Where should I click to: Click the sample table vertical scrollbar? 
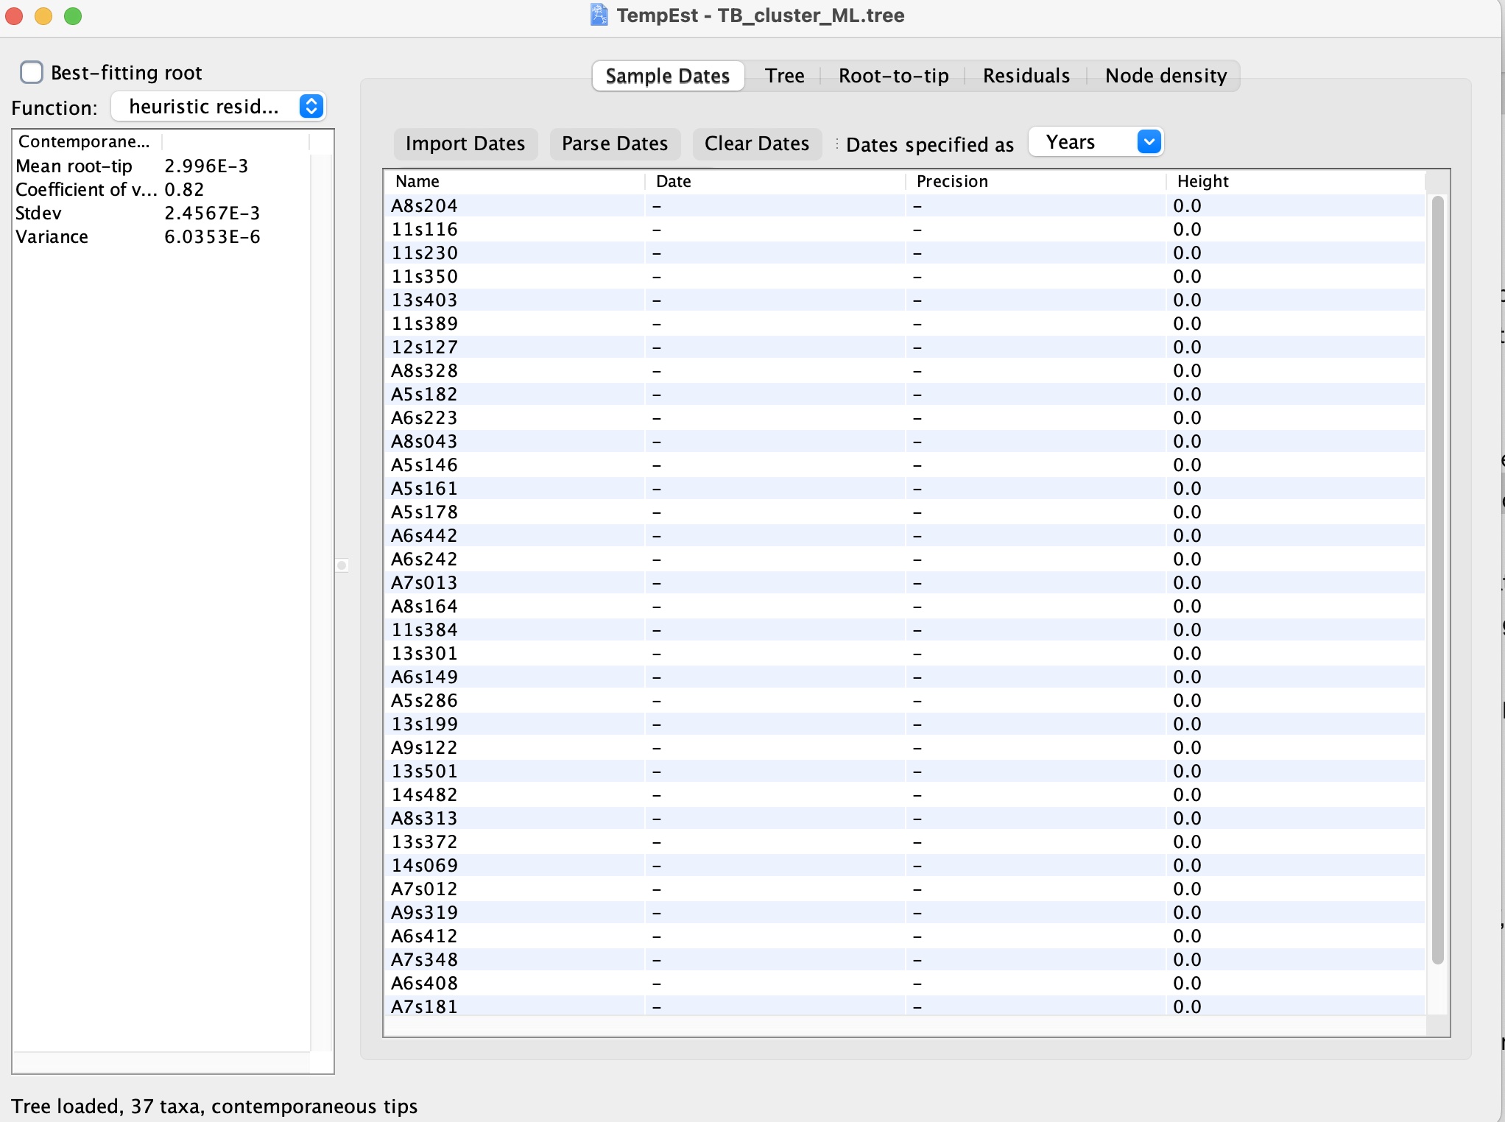1437,579
